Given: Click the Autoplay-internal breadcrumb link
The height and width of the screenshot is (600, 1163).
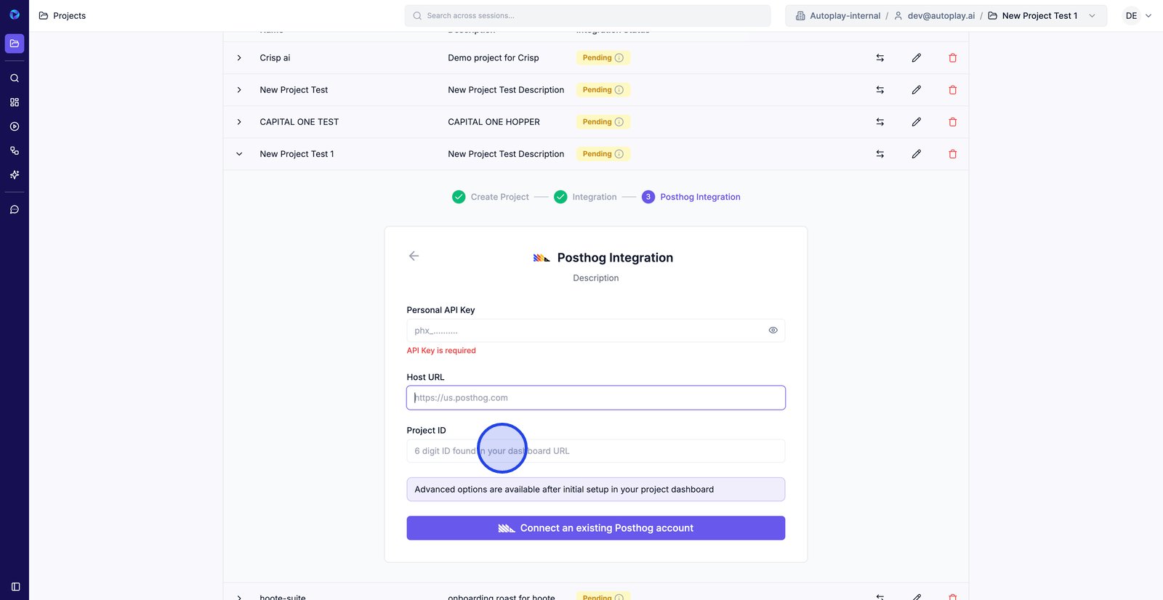Looking at the screenshot, I should [845, 16].
